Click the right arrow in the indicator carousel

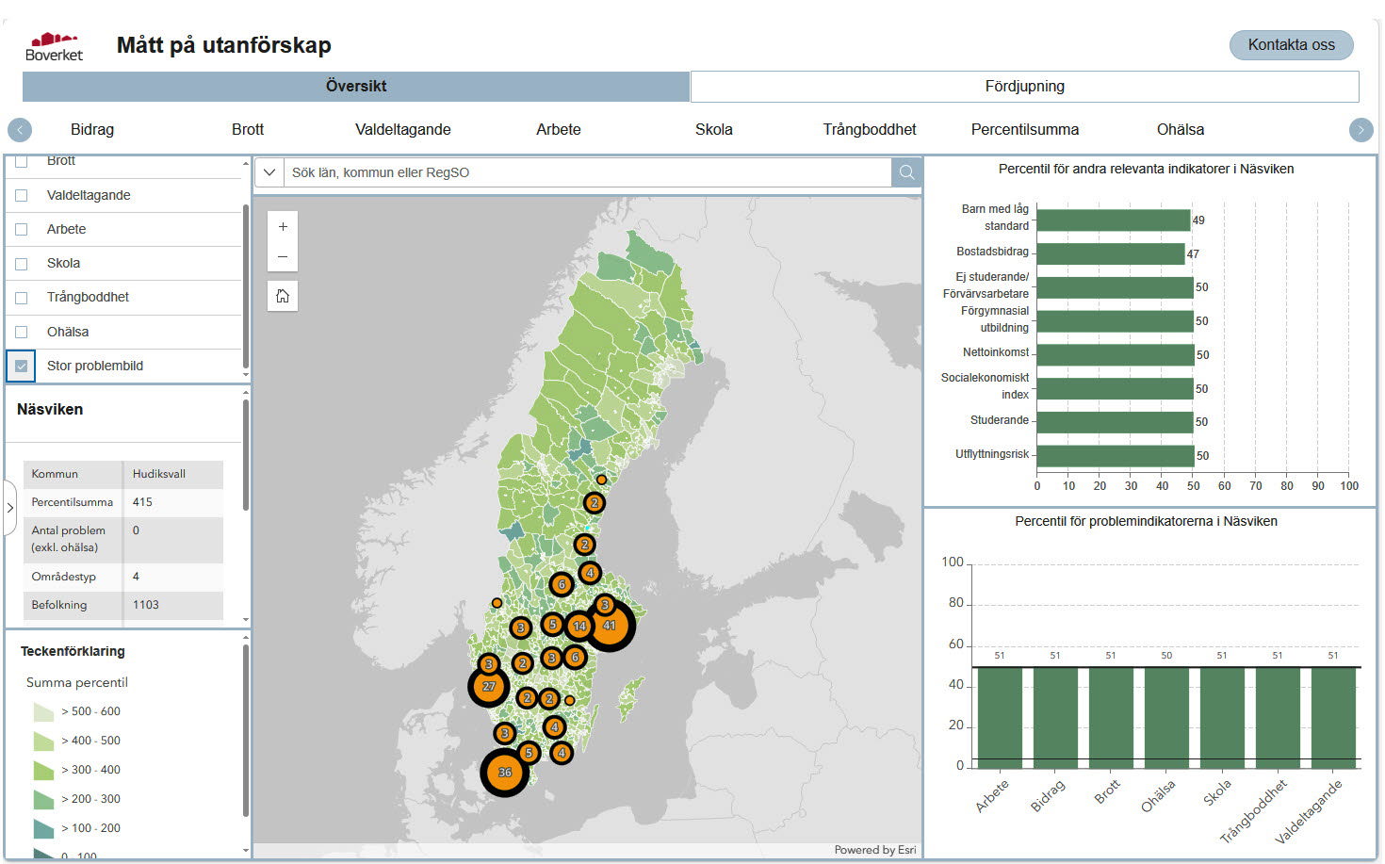[x=1361, y=129]
